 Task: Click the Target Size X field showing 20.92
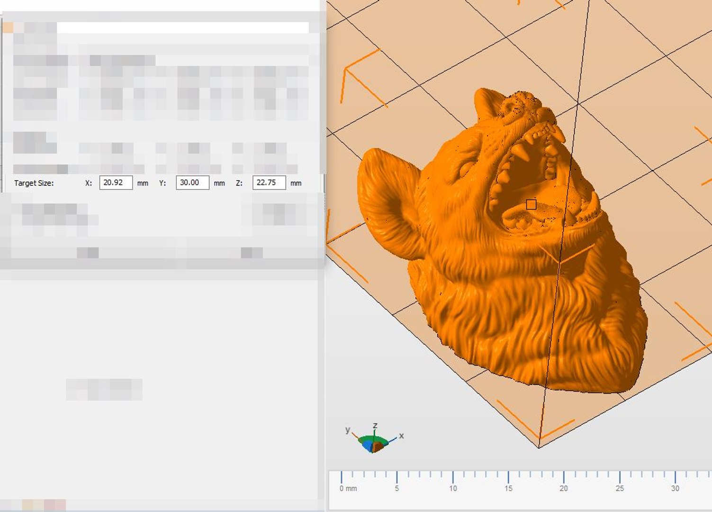coord(116,183)
